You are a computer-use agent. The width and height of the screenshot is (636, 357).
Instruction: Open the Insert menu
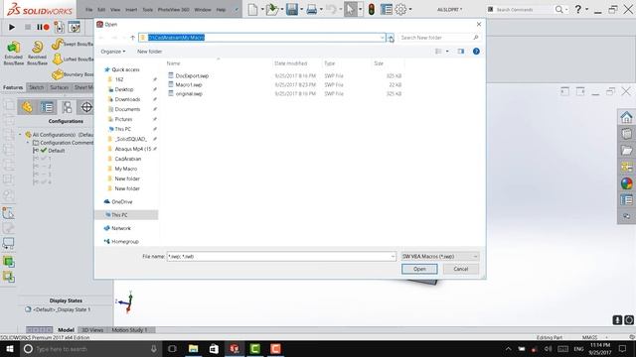tap(131, 9)
